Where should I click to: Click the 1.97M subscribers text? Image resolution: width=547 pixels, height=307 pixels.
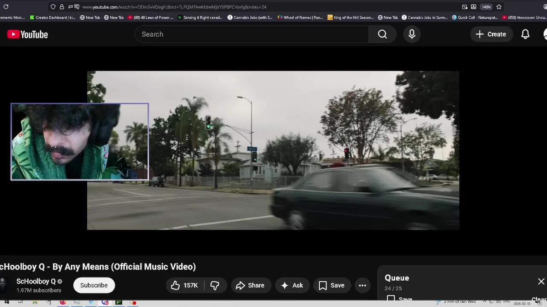(x=39, y=290)
